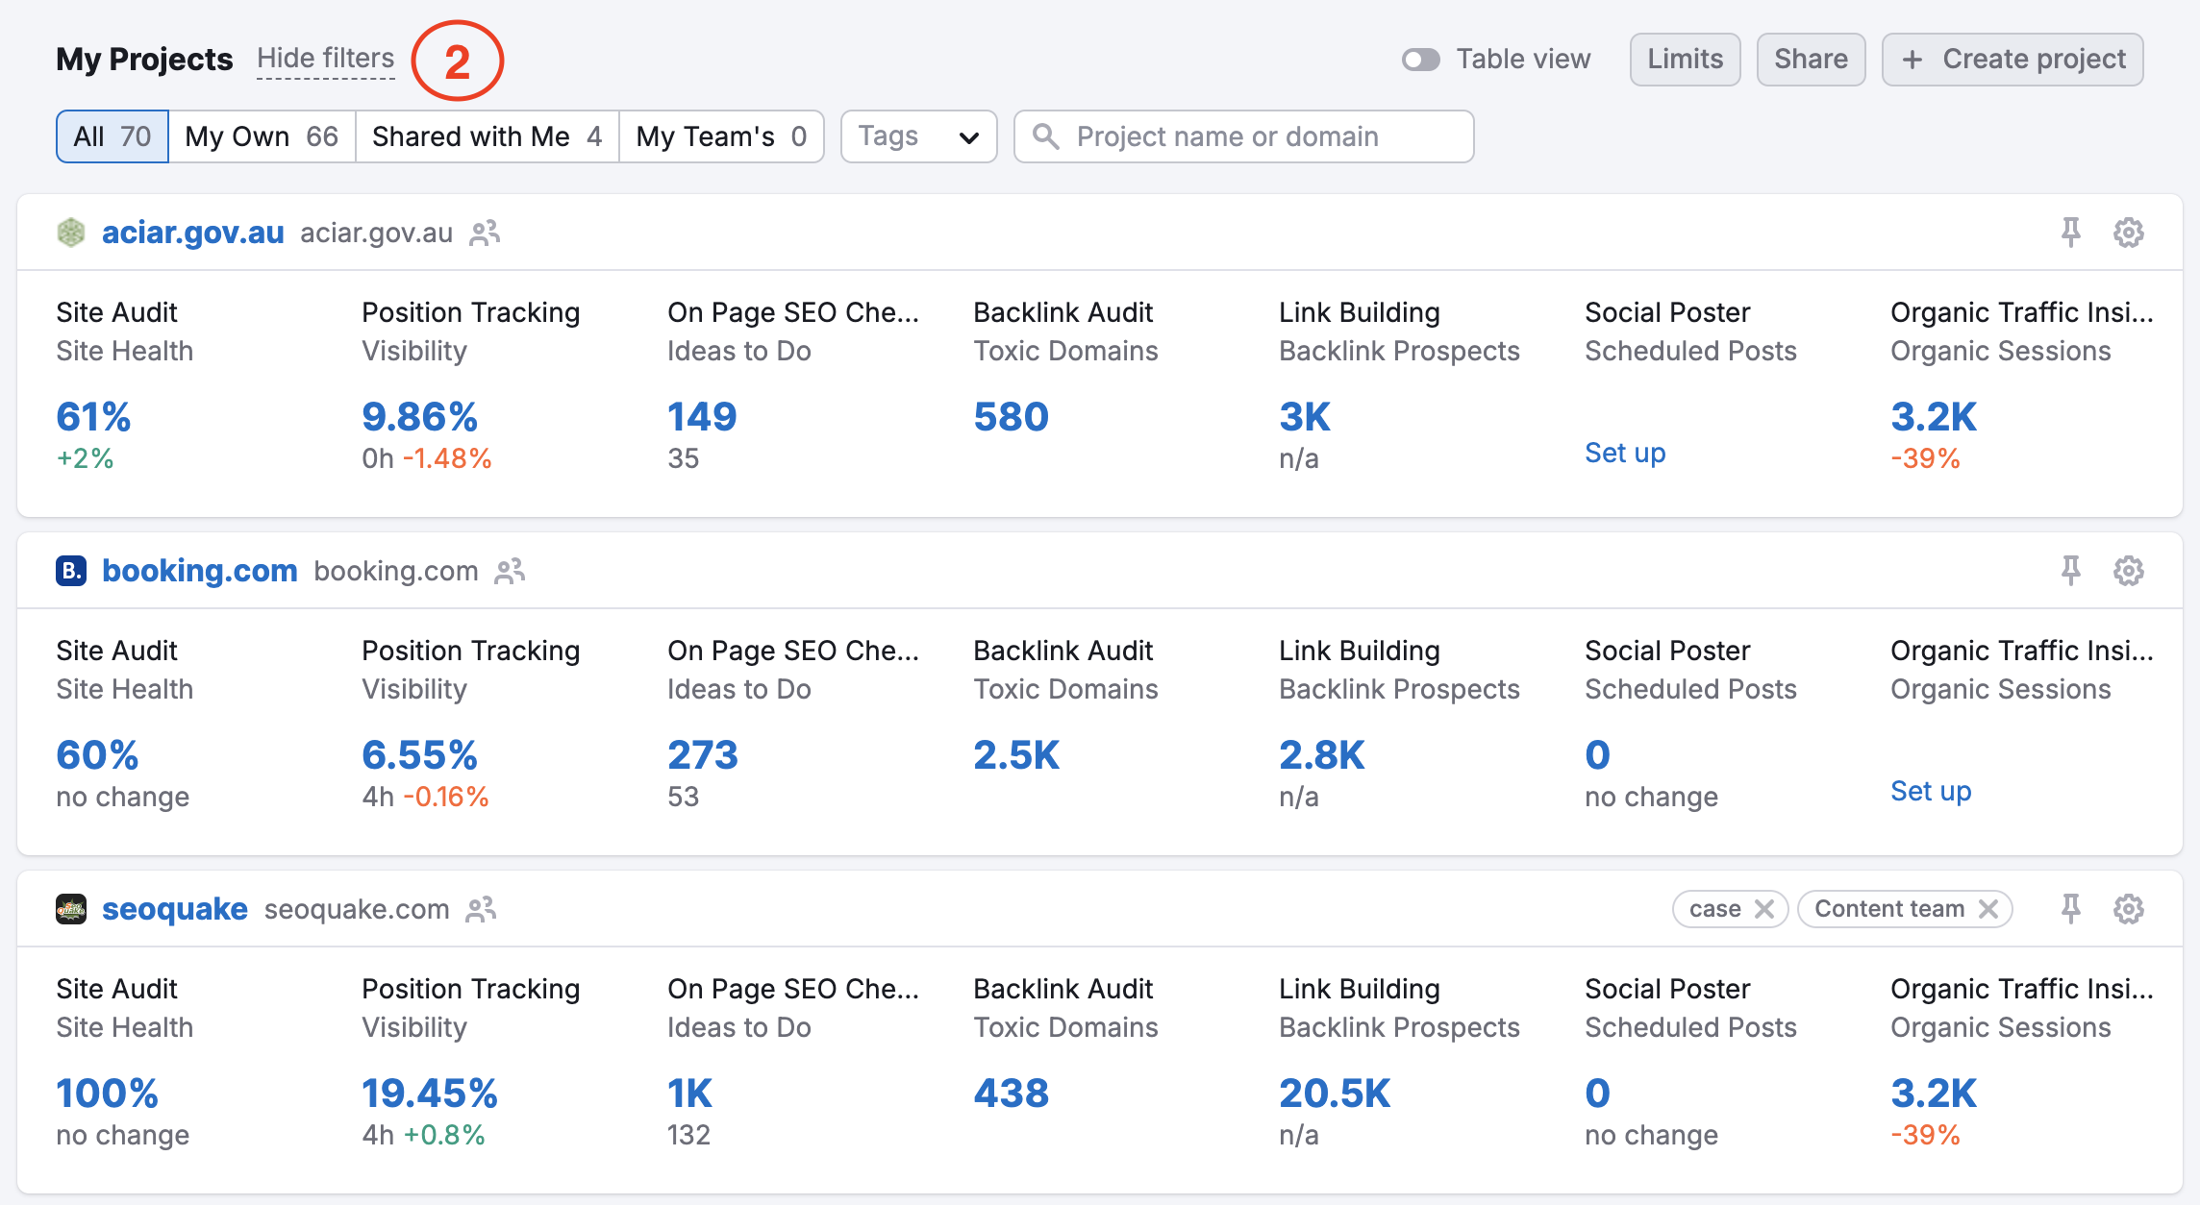Open booking.com Backlink Prospects 2.8K

pyautogui.click(x=1322, y=755)
